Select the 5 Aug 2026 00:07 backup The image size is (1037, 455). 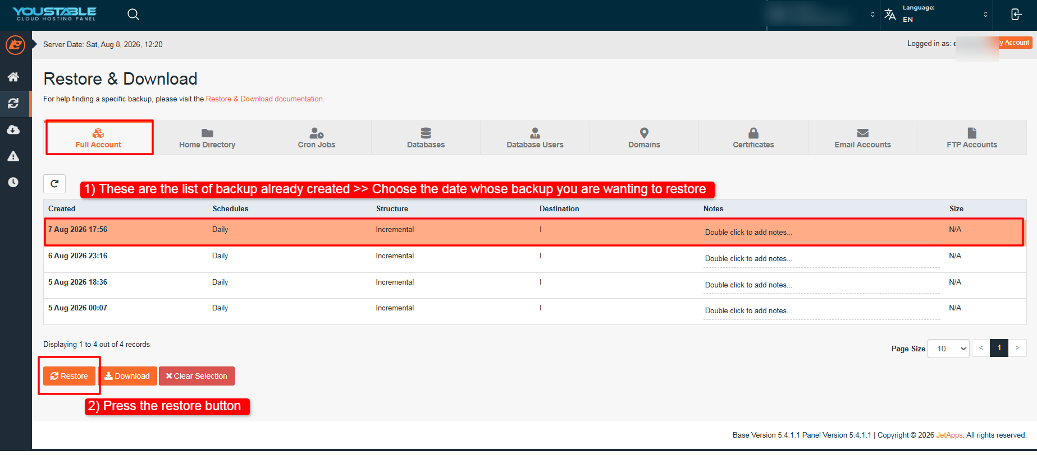point(535,312)
